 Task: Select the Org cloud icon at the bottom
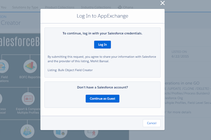(27, 131)
